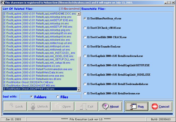
Task: Select Norton Ghost DATA.CAB.enc row
Action: point(40,82)
